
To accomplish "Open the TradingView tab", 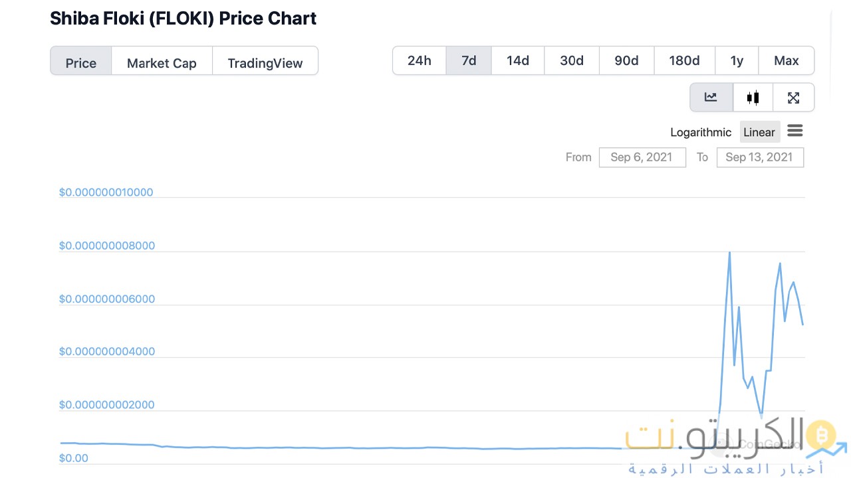I will click(265, 63).
